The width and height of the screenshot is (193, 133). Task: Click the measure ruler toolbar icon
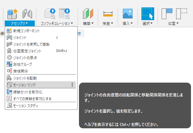coord(108,14)
